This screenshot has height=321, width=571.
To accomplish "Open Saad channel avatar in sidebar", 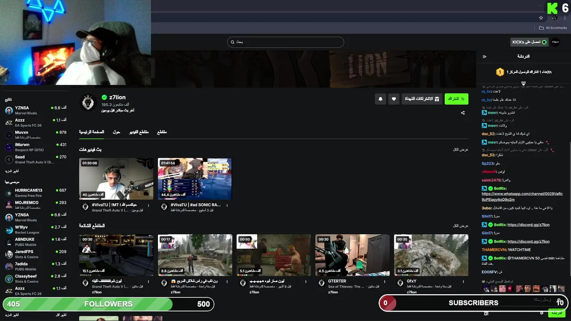I will click(9, 160).
